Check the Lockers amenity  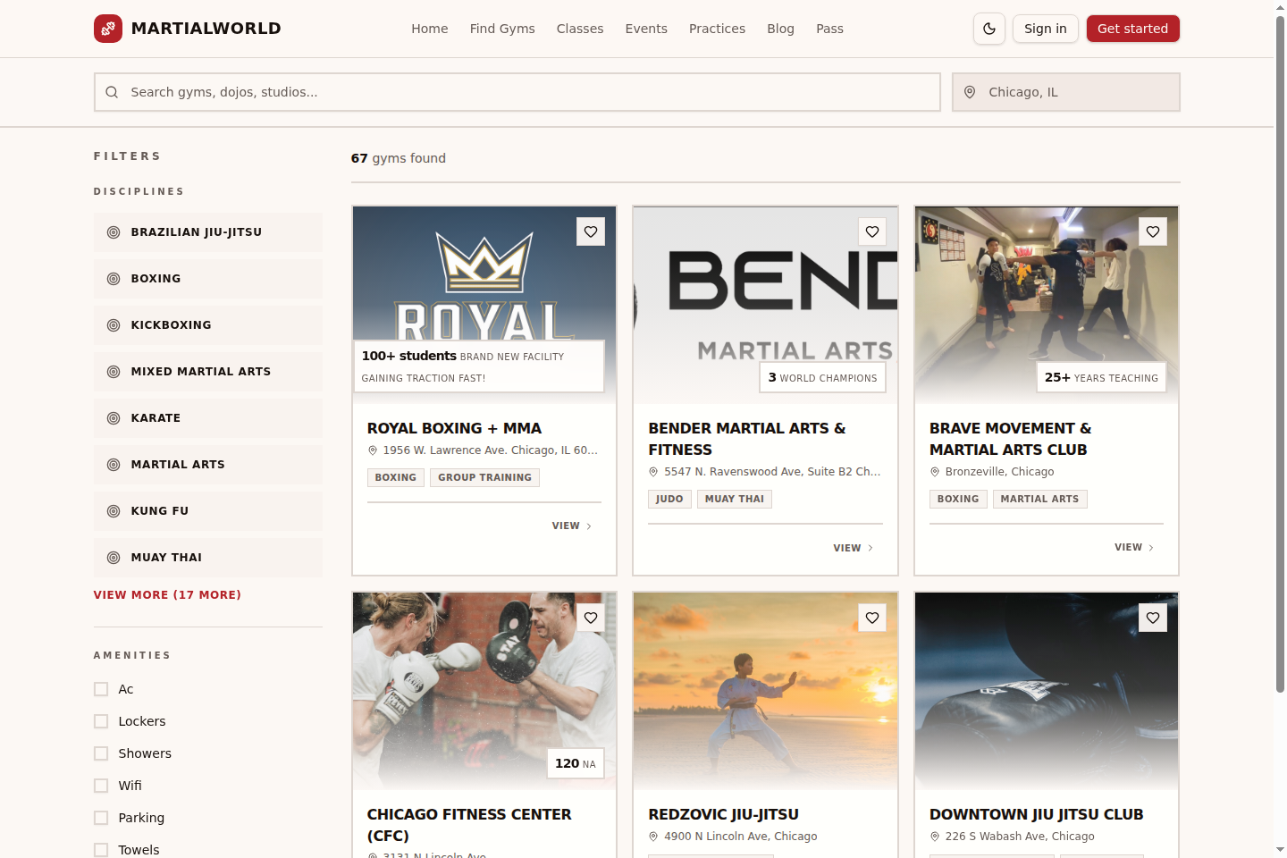point(101,721)
